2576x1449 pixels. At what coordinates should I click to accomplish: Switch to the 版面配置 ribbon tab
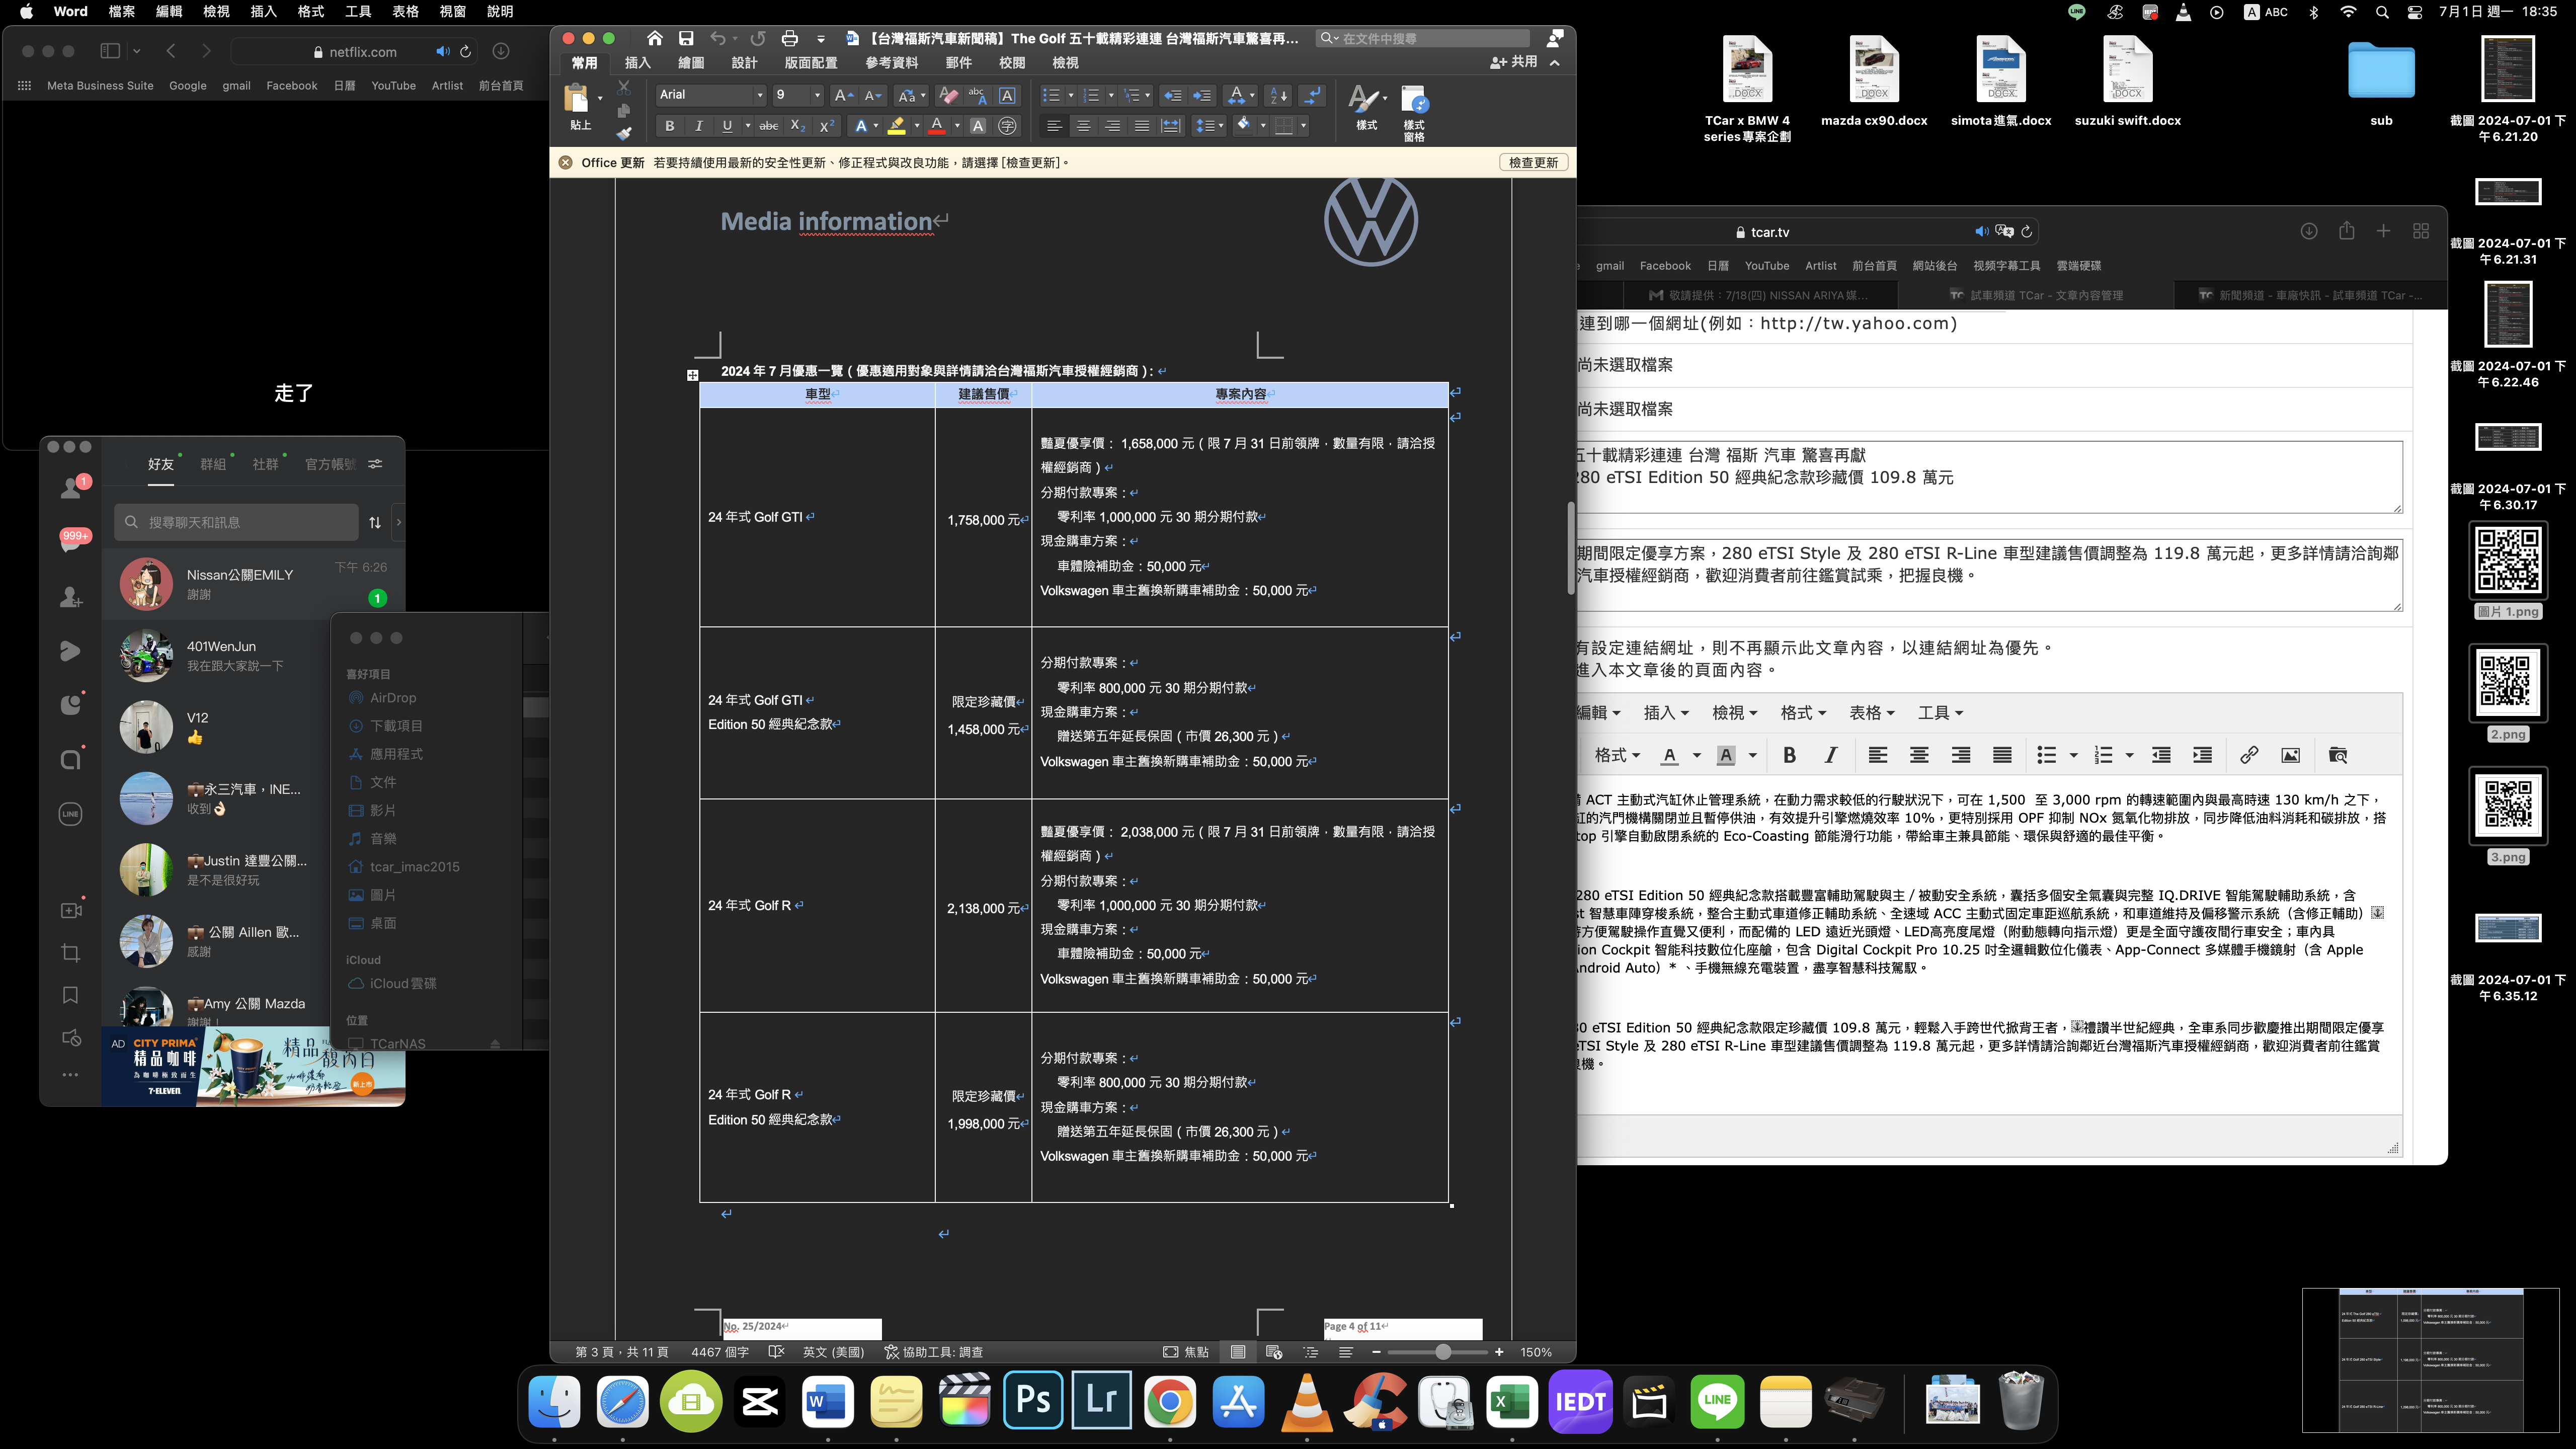click(x=810, y=63)
